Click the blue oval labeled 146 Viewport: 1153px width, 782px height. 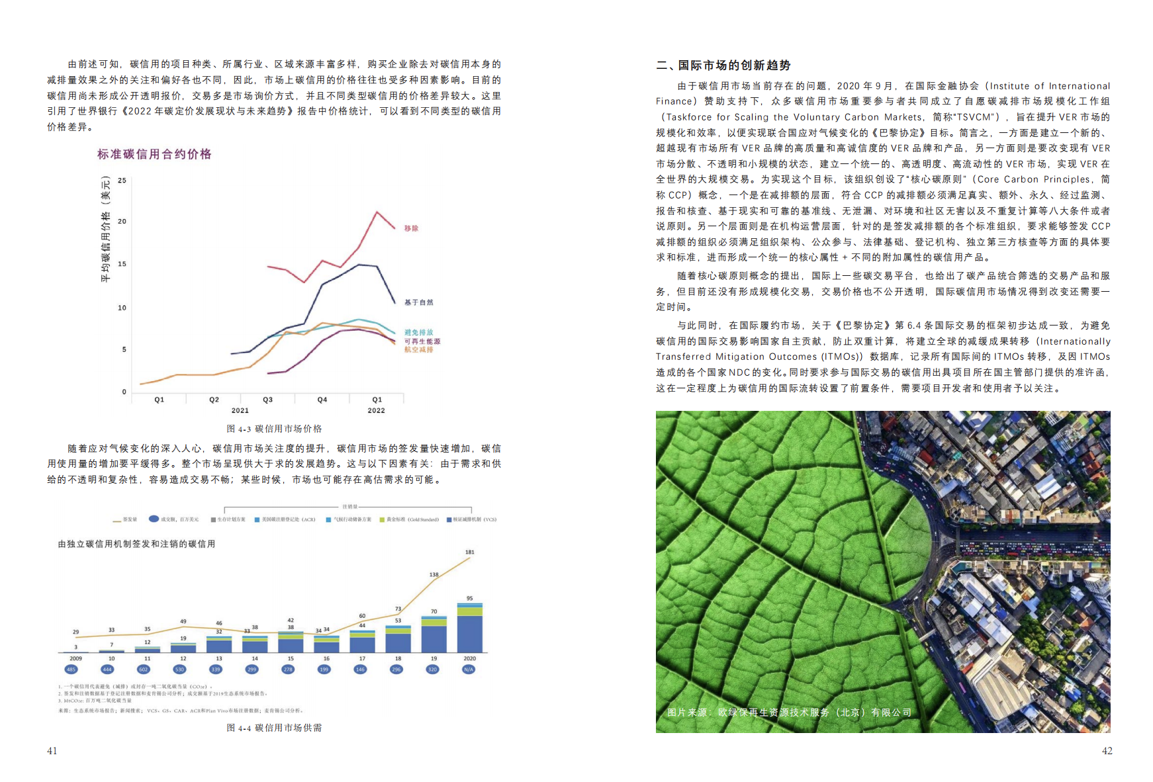click(360, 669)
